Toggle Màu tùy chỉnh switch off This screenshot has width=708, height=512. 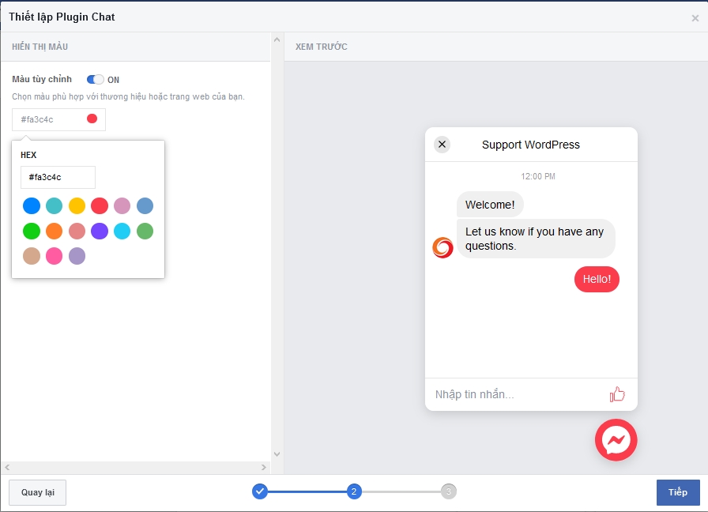[96, 80]
